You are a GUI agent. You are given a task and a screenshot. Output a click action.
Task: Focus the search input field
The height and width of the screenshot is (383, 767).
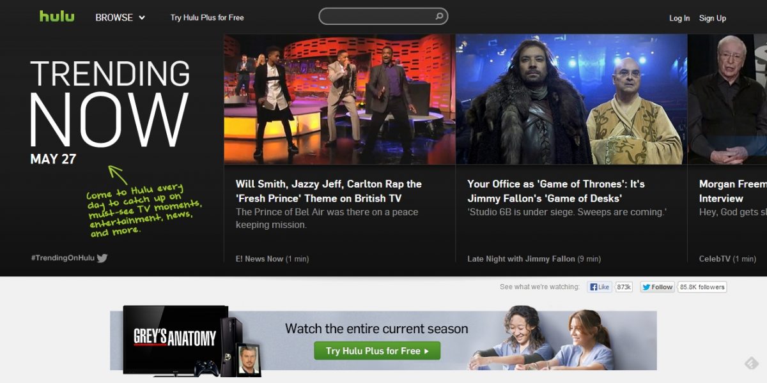point(383,17)
